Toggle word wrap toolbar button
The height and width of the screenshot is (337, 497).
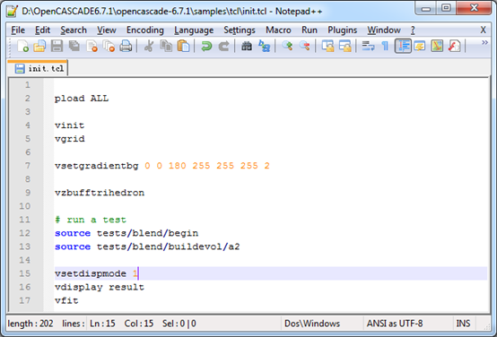[368, 46]
